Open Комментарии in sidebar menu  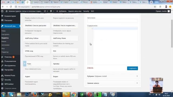click(10, 16)
